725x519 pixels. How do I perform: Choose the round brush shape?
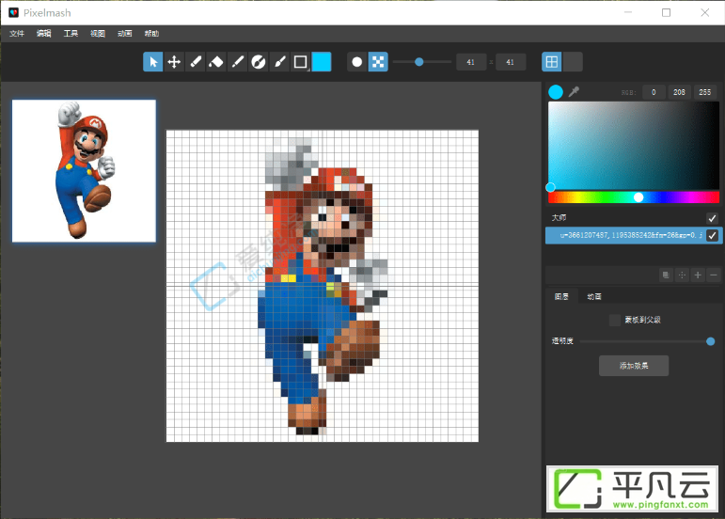(x=357, y=62)
